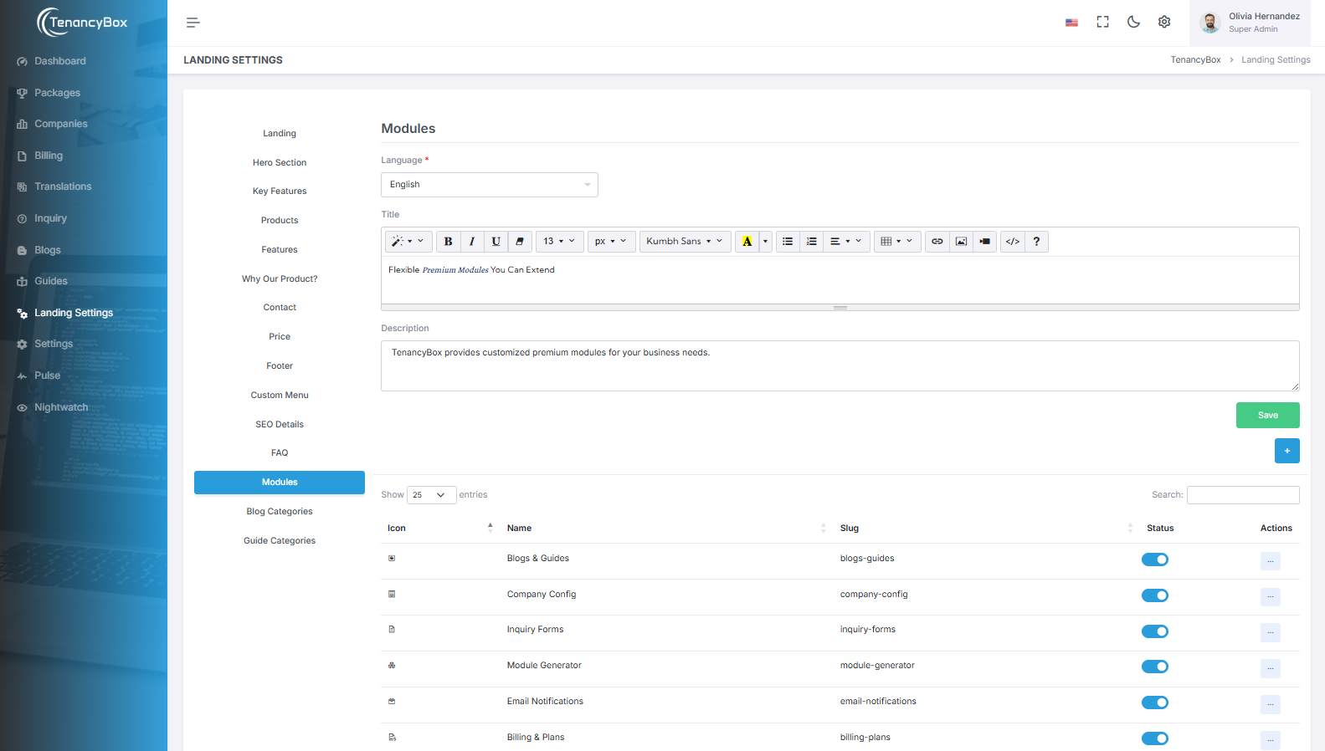Switch the editor to code view
The image size is (1325, 751).
(1013, 242)
